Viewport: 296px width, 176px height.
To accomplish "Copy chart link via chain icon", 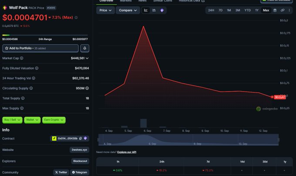I will [x=283, y=10].
